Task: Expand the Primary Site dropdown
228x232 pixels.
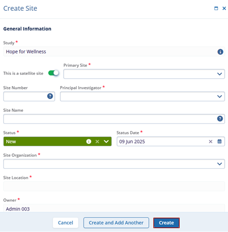Action: pyautogui.click(x=220, y=74)
